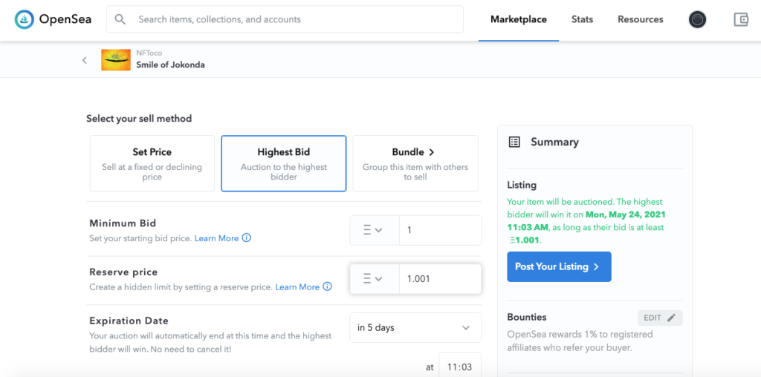Click the Smile of Jokonda thumbnail
This screenshot has height=377, width=761.
pyautogui.click(x=115, y=60)
